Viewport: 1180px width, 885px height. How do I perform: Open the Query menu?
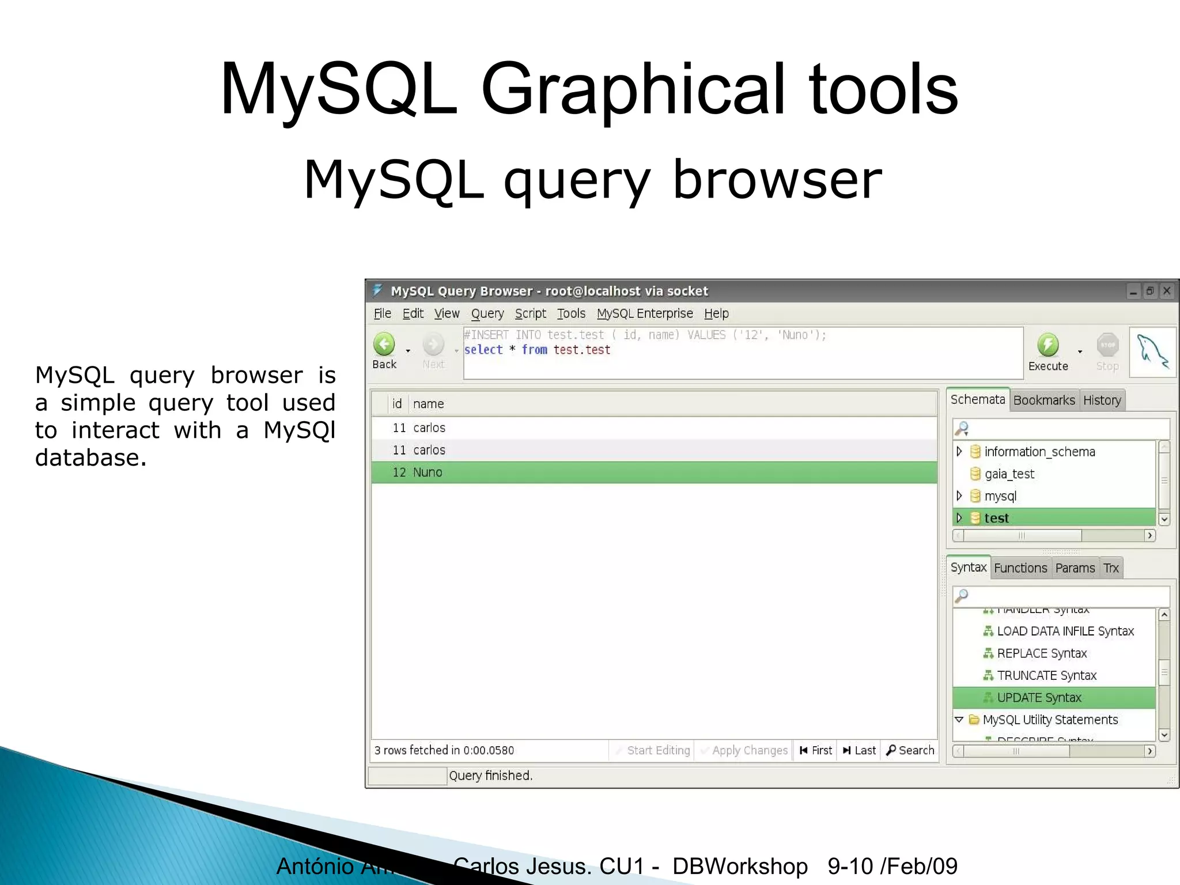pyautogui.click(x=487, y=313)
